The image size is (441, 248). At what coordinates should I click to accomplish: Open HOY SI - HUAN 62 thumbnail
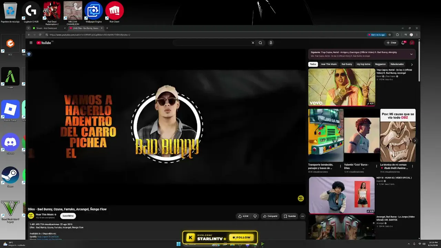pos(341,195)
